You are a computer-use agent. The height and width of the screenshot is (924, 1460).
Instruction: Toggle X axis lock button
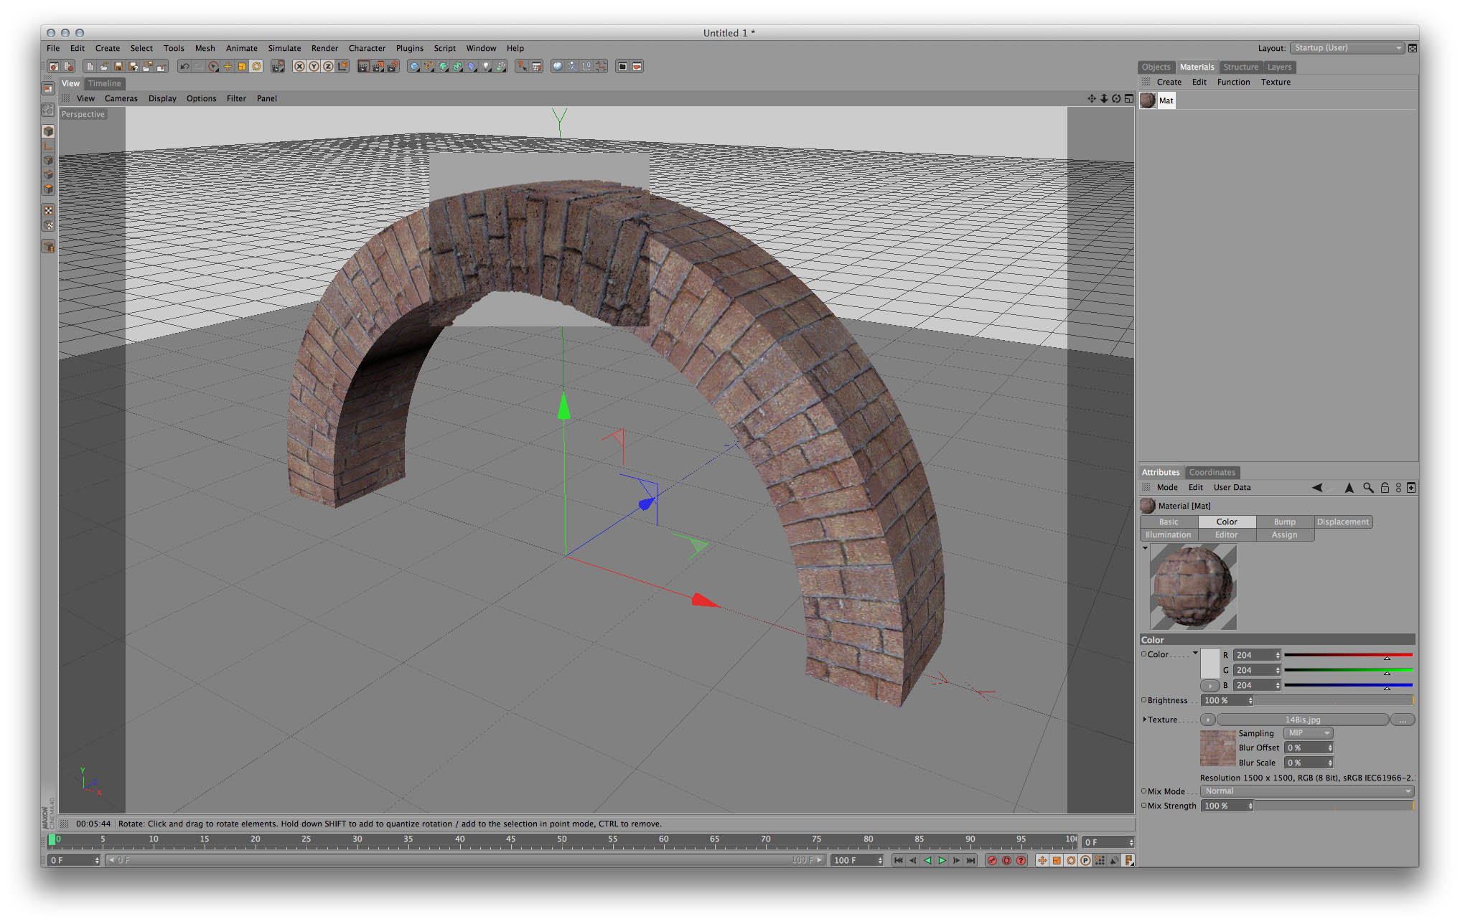299,67
